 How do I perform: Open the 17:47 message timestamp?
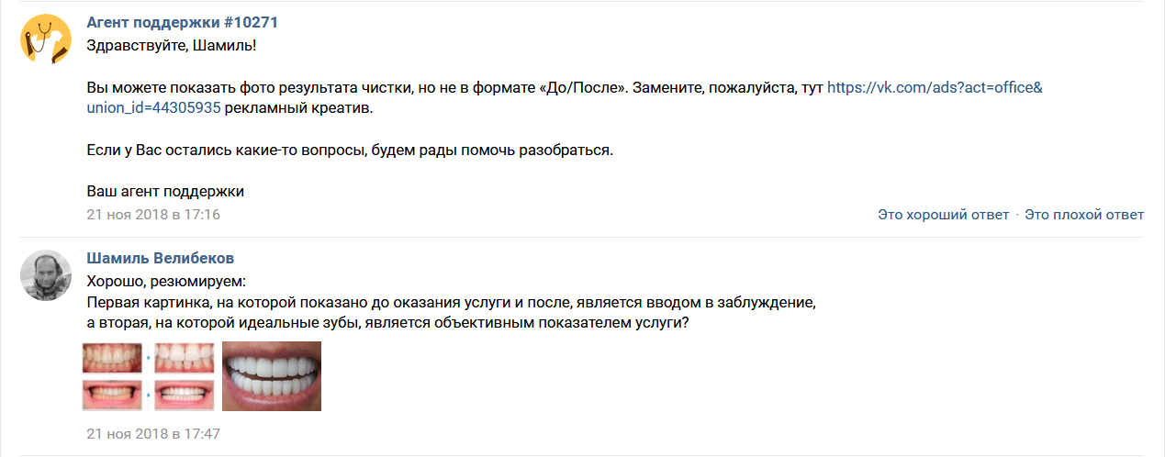click(153, 432)
